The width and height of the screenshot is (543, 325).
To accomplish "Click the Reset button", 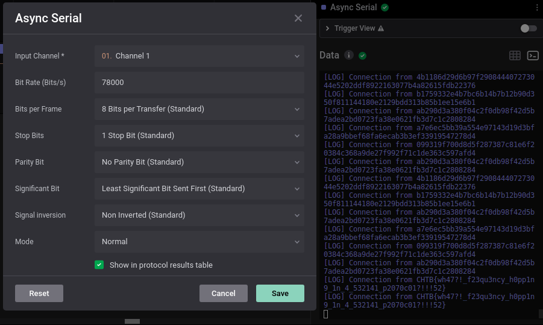I will pos(39,293).
